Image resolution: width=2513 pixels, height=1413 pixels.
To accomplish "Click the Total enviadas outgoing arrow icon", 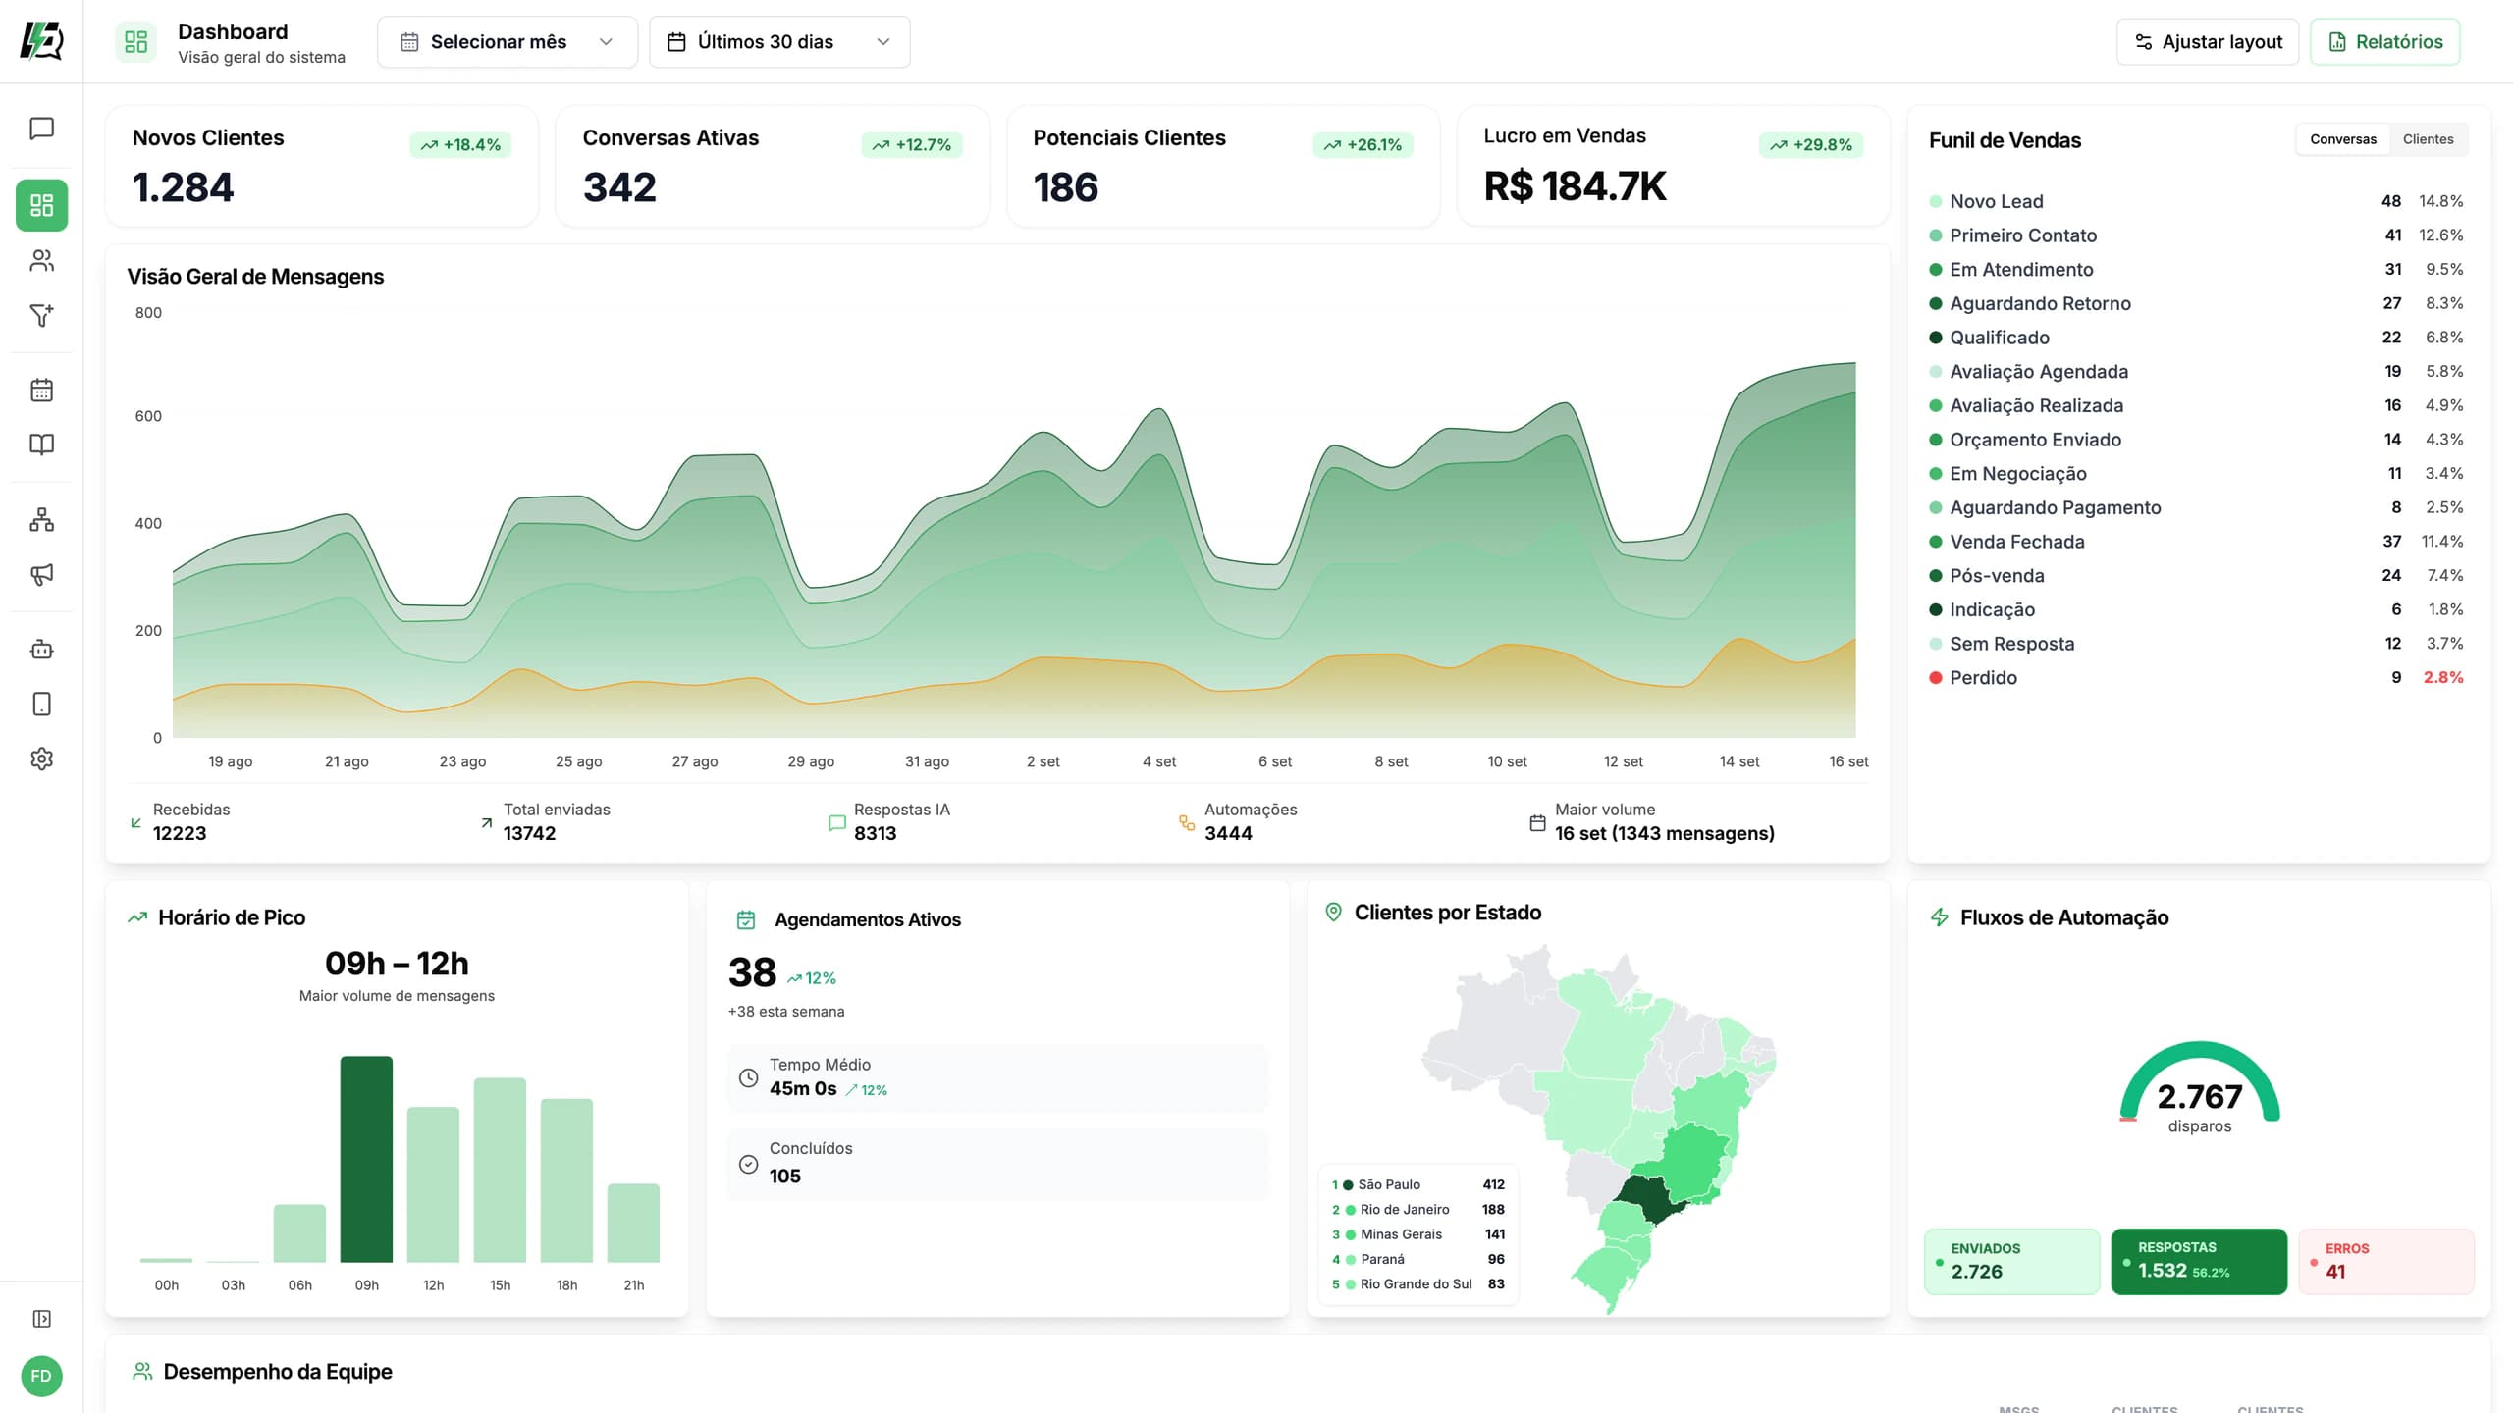I will (x=486, y=822).
